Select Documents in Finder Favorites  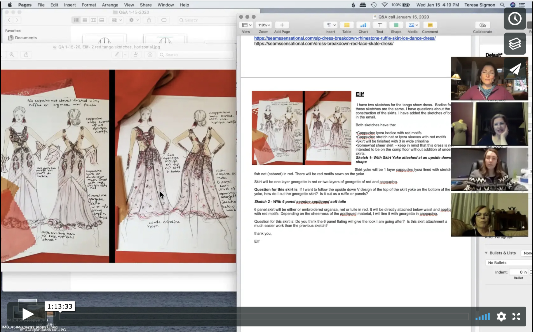pyautogui.click(x=26, y=38)
